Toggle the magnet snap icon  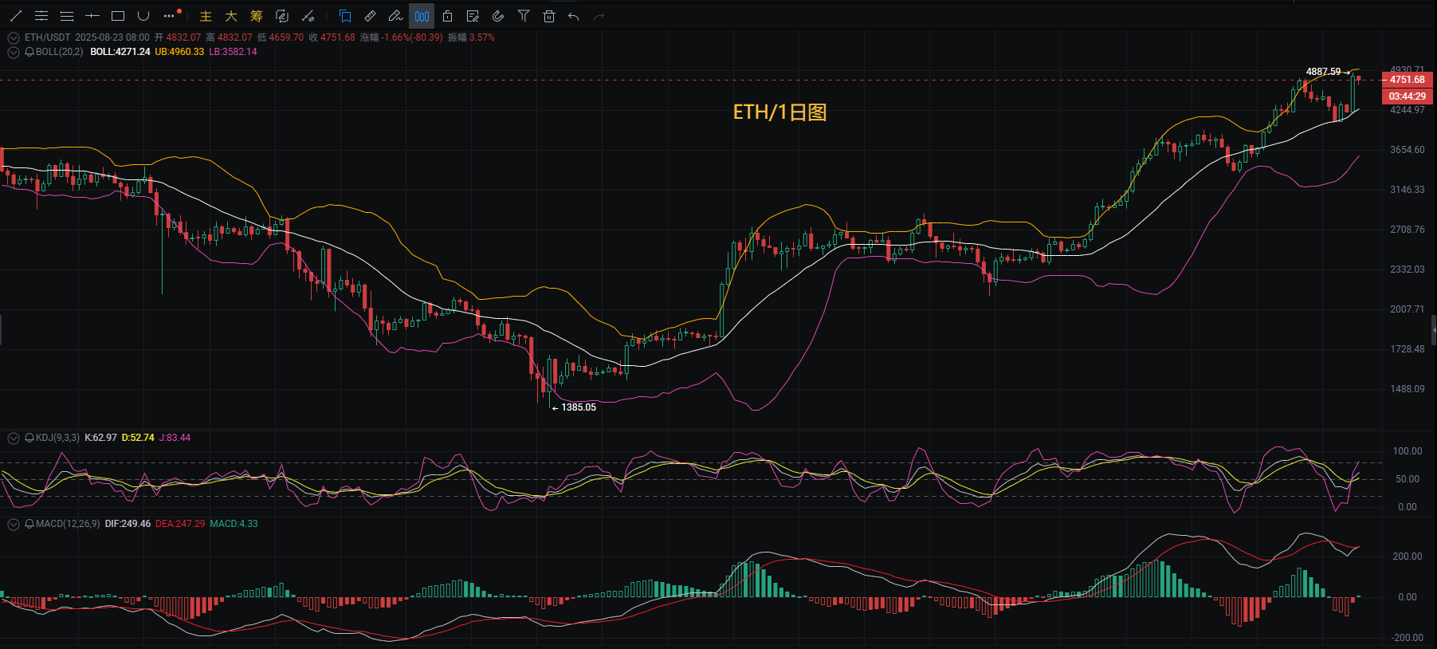coord(498,16)
